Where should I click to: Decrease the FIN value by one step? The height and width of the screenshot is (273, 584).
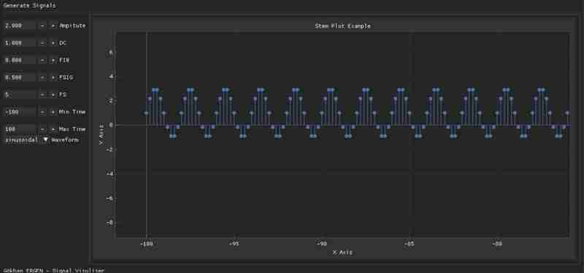(42, 60)
